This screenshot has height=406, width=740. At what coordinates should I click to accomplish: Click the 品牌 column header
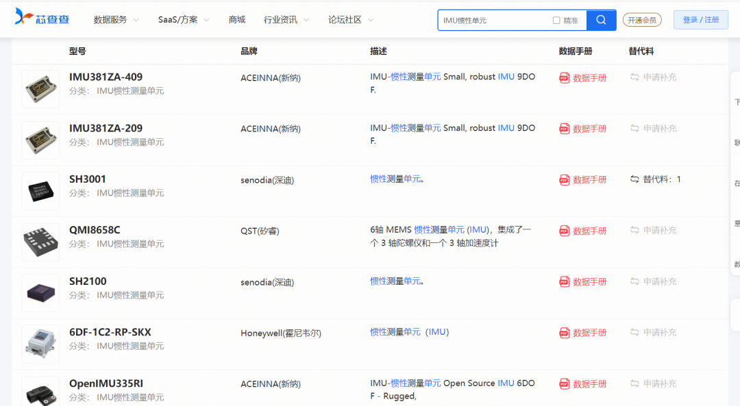coord(249,51)
